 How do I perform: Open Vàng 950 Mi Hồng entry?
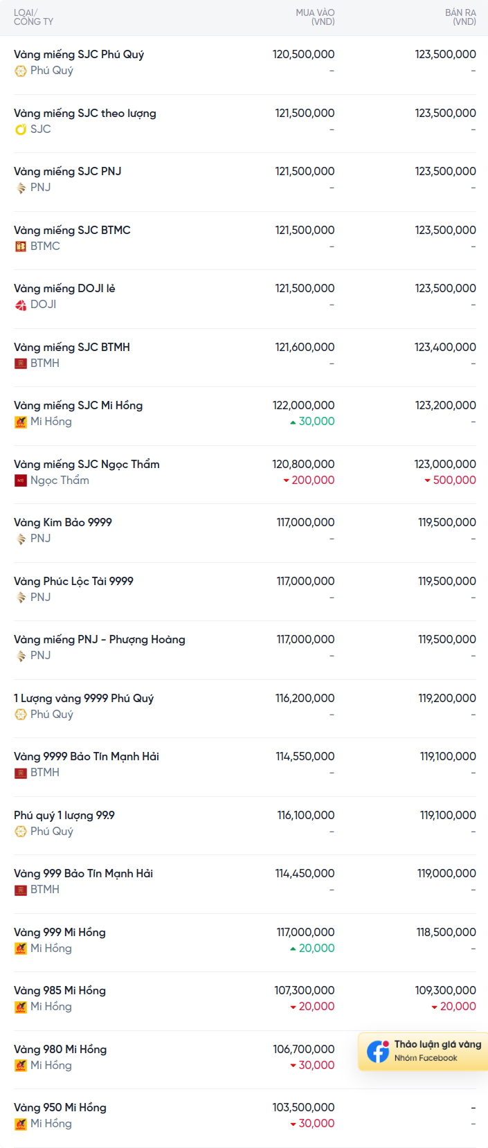pos(60,1108)
